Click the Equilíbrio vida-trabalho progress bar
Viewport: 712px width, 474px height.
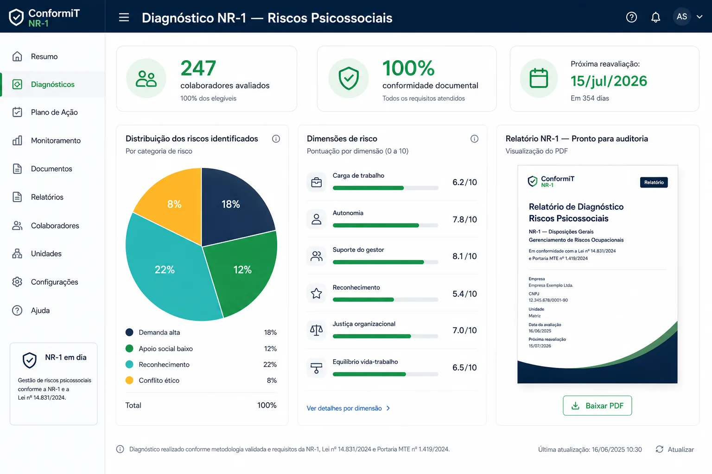[386, 374]
